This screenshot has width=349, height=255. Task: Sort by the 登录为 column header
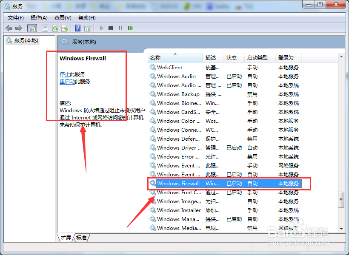(289, 57)
